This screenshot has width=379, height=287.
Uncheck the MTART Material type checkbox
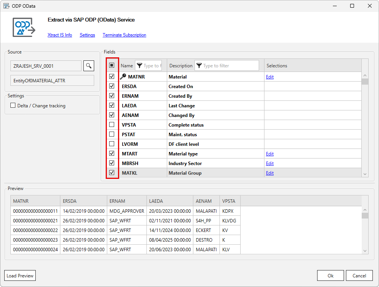(112, 154)
